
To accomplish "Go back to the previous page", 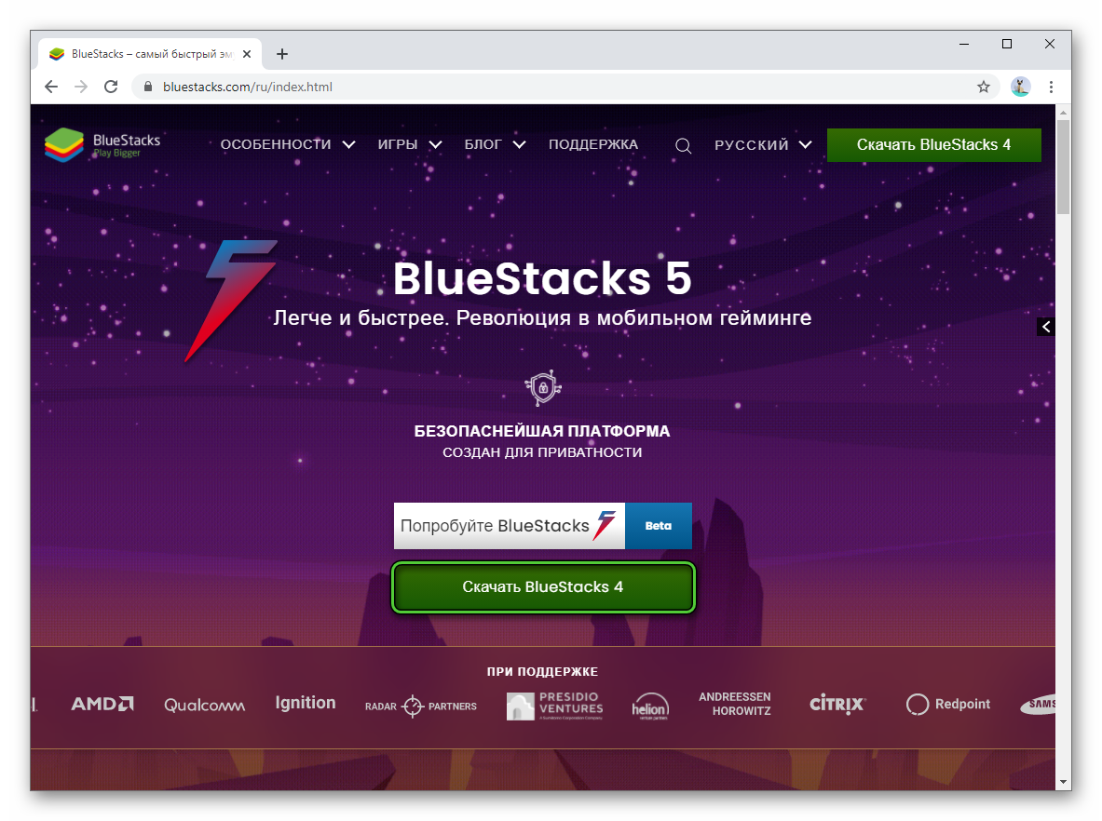I will [x=51, y=87].
